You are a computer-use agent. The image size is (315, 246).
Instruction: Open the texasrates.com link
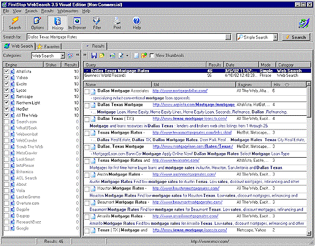176,161
